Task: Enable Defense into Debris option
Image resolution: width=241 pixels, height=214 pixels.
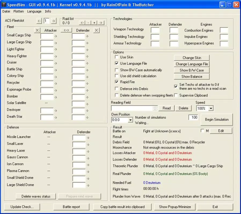Action: coord(117,89)
